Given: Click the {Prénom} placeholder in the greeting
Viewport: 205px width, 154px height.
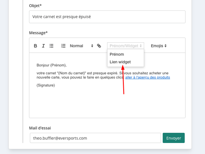Looking at the screenshot, I should [58, 65].
